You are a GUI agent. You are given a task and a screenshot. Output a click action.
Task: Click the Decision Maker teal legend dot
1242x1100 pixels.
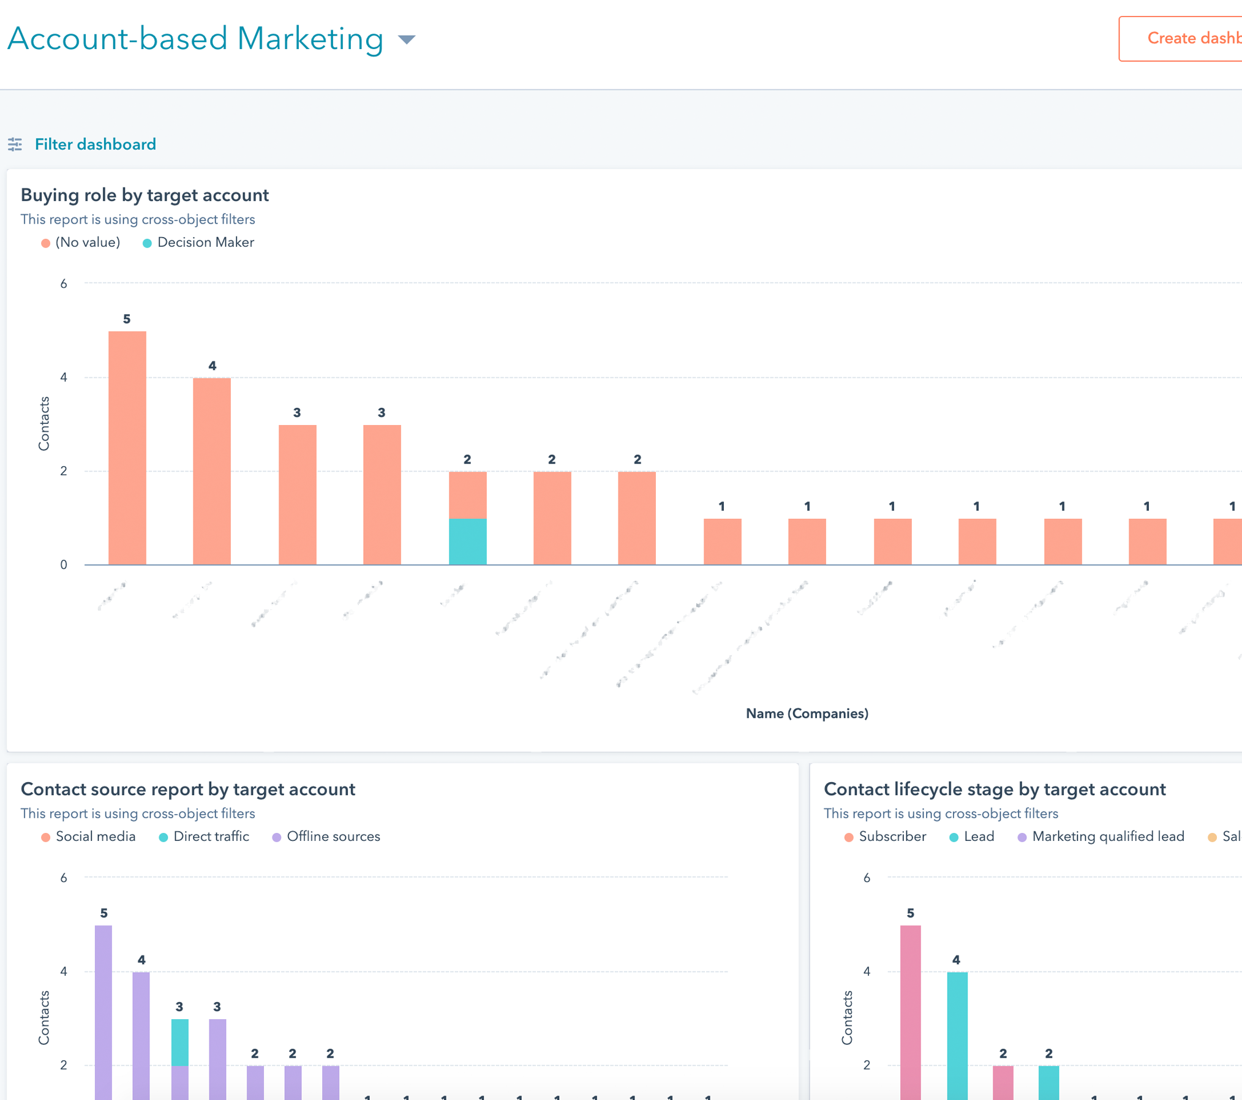[147, 243]
